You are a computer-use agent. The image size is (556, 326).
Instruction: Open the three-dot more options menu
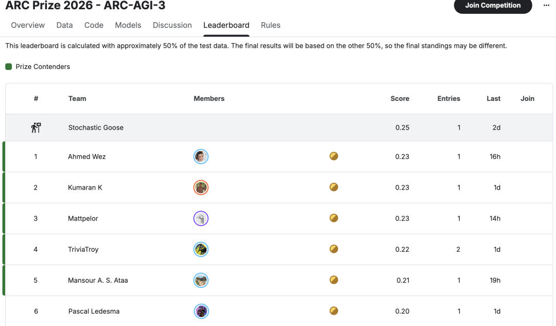coord(546,6)
